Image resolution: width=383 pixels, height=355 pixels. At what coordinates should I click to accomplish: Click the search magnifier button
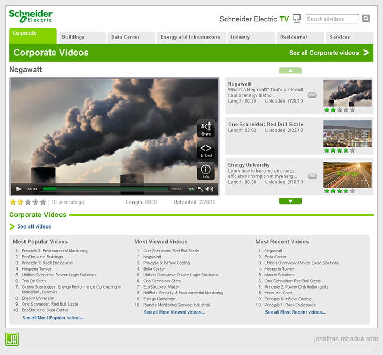(x=366, y=19)
